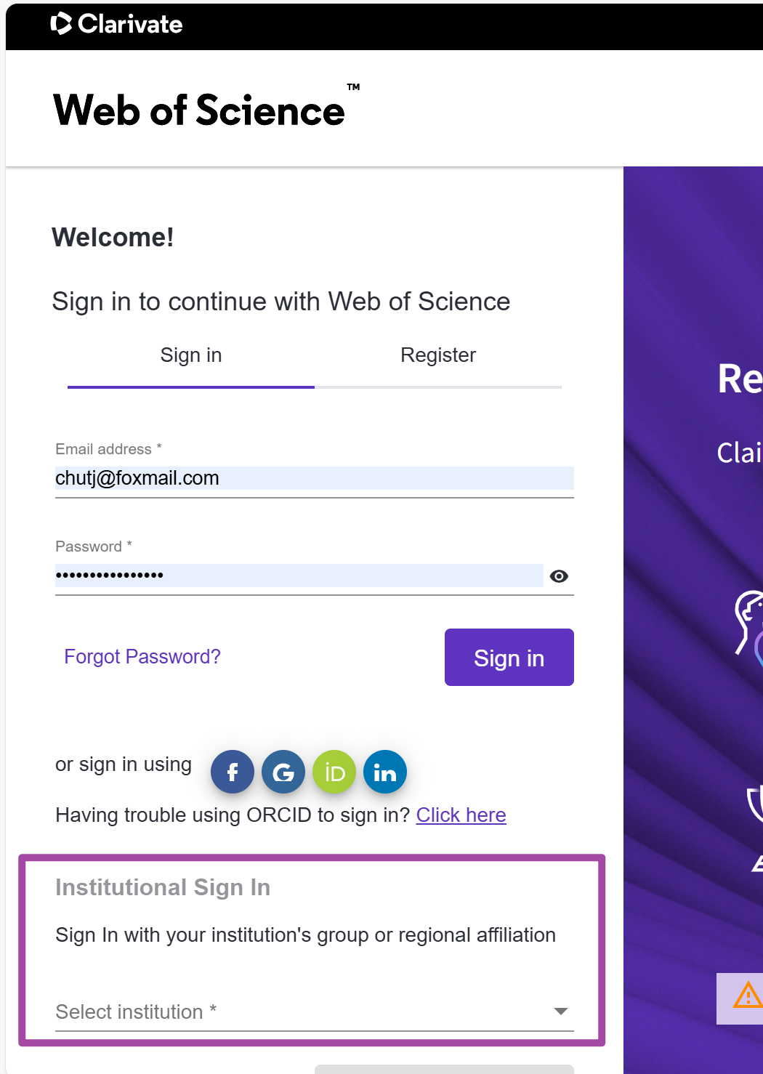Switch to the Register tab
The height and width of the screenshot is (1074, 763).
pyautogui.click(x=438, y=355)
